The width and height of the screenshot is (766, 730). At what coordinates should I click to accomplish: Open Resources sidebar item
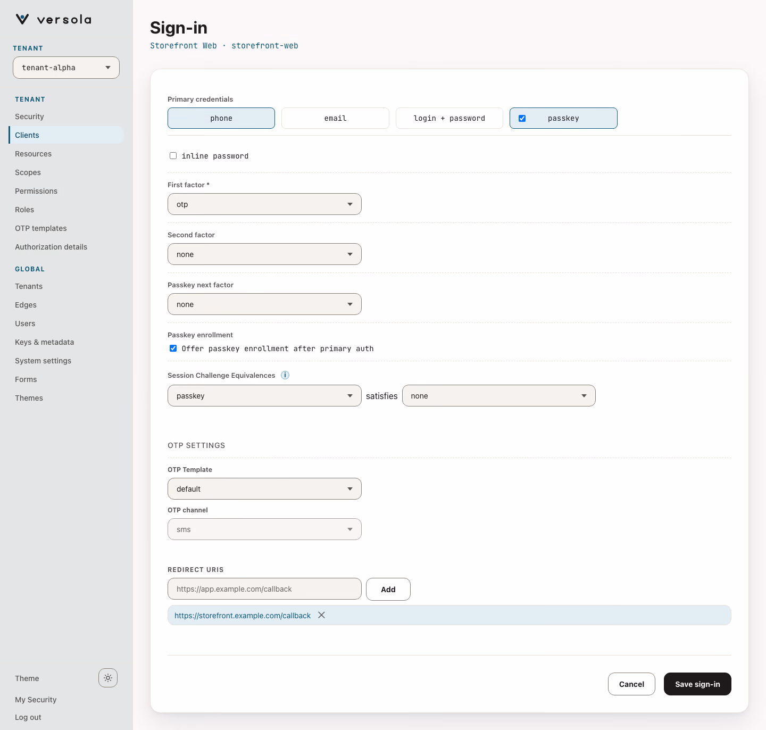point(66,154)
